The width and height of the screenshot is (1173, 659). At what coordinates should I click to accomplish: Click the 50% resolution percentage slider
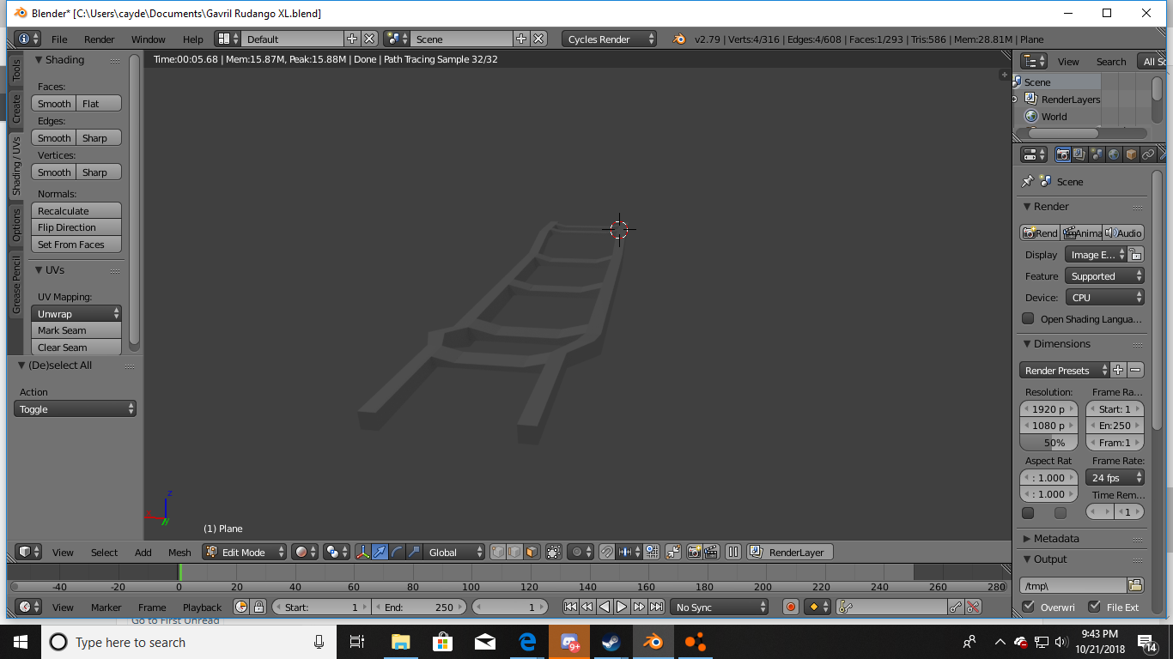tap(1048, 443)
